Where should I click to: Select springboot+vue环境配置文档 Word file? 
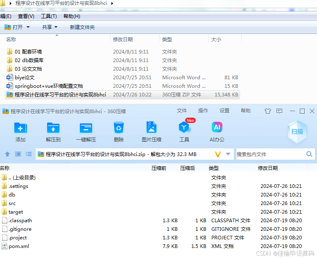coord(45,86)
